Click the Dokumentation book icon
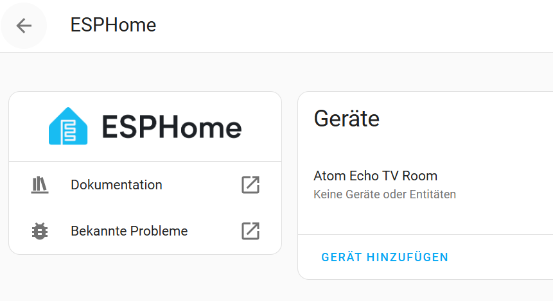 40,185
